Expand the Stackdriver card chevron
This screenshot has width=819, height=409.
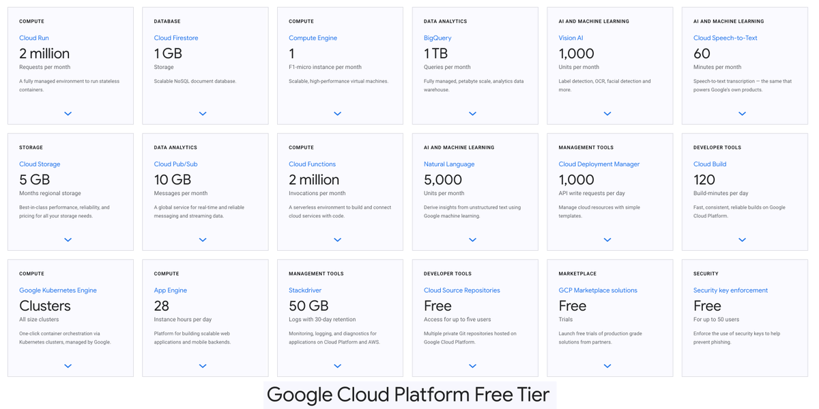coord(337,366)
